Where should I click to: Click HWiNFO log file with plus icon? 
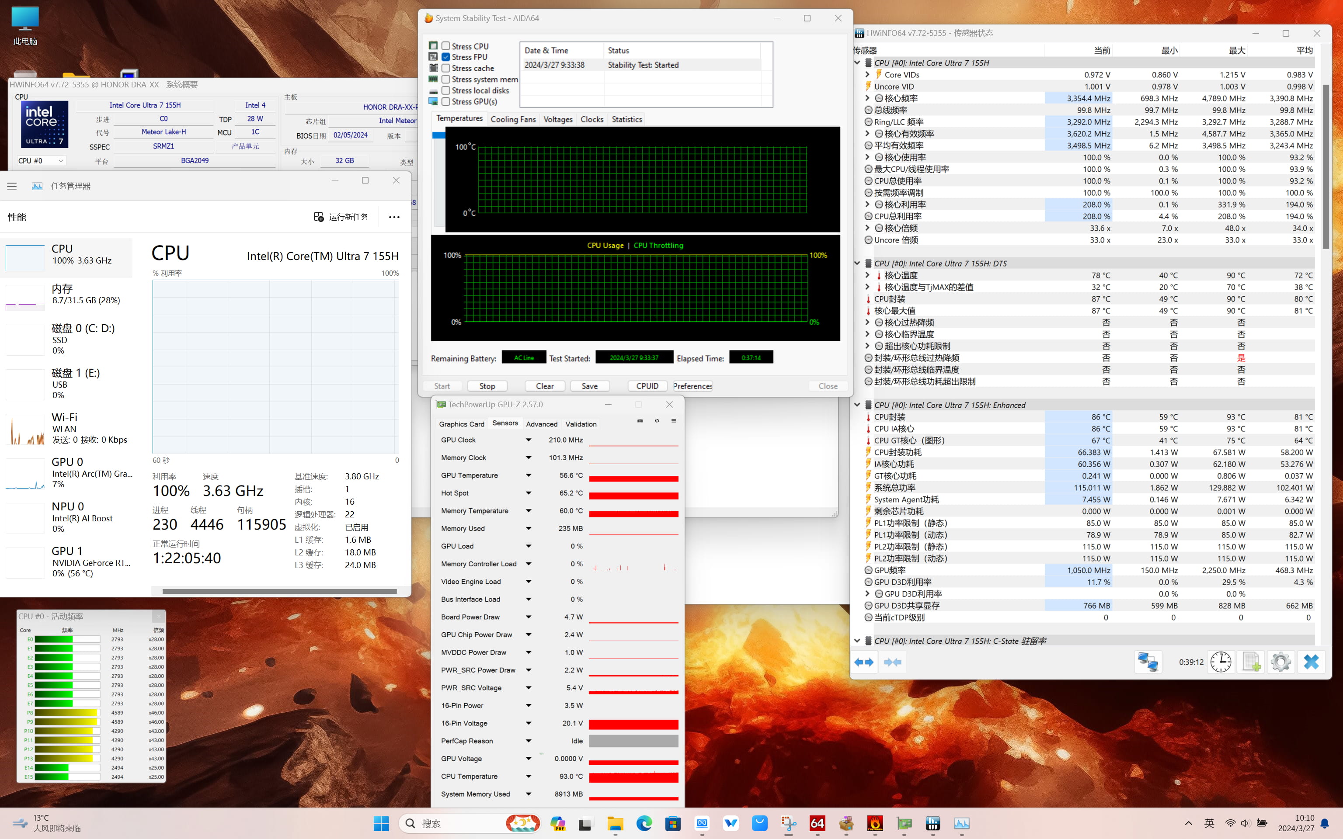[1251, 662]
